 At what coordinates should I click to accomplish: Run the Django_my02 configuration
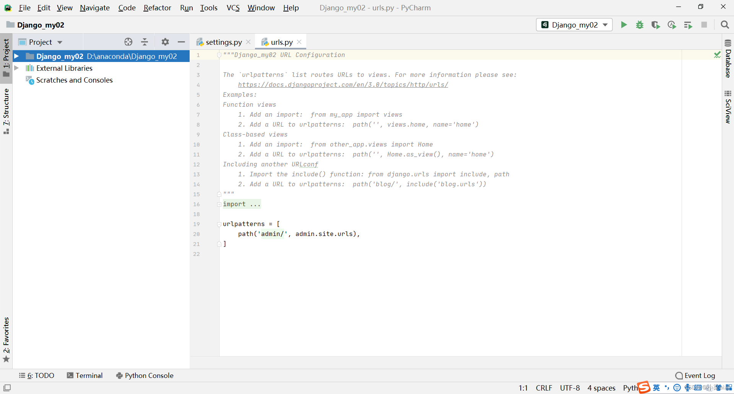click(x=624, y=25)
